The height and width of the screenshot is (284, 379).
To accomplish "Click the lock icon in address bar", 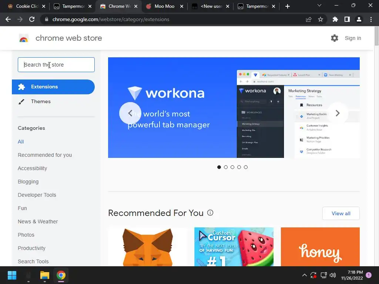I will click(47, 19).
